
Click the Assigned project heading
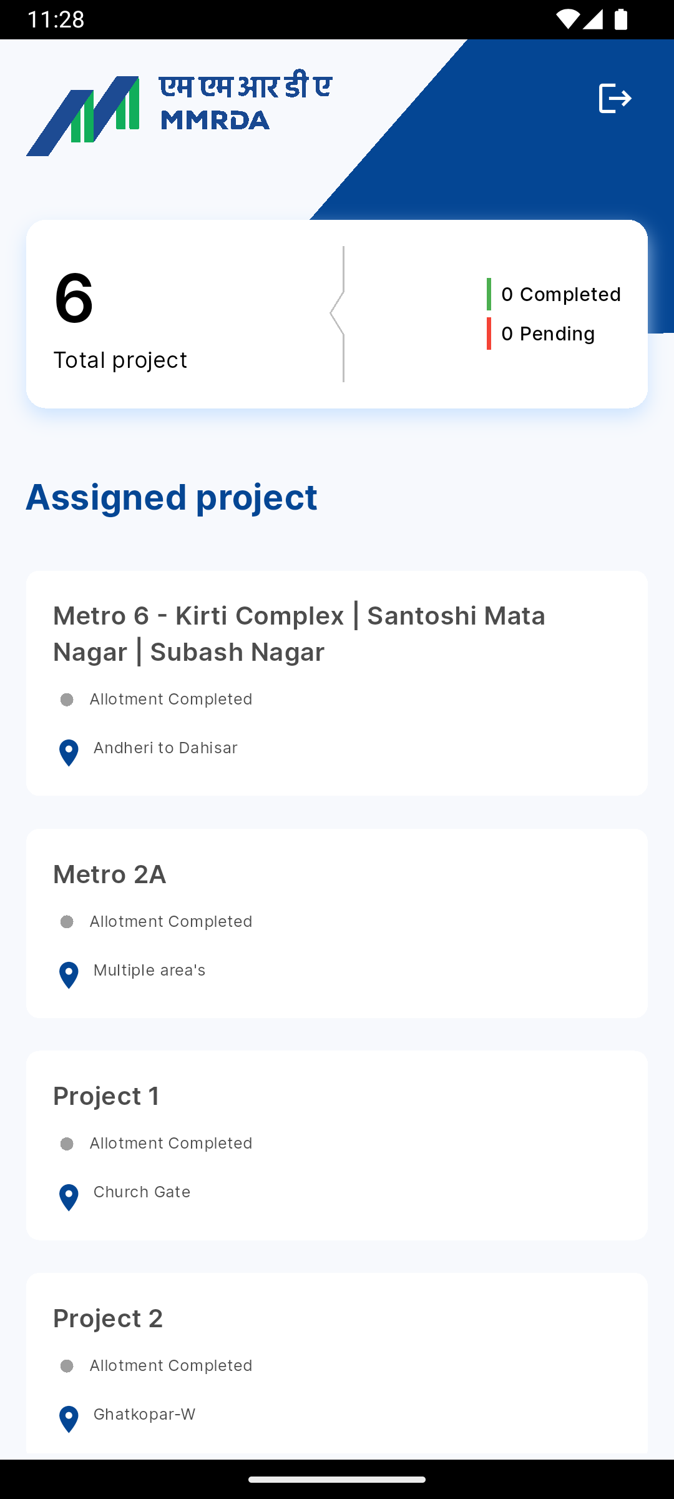(172, 497)
